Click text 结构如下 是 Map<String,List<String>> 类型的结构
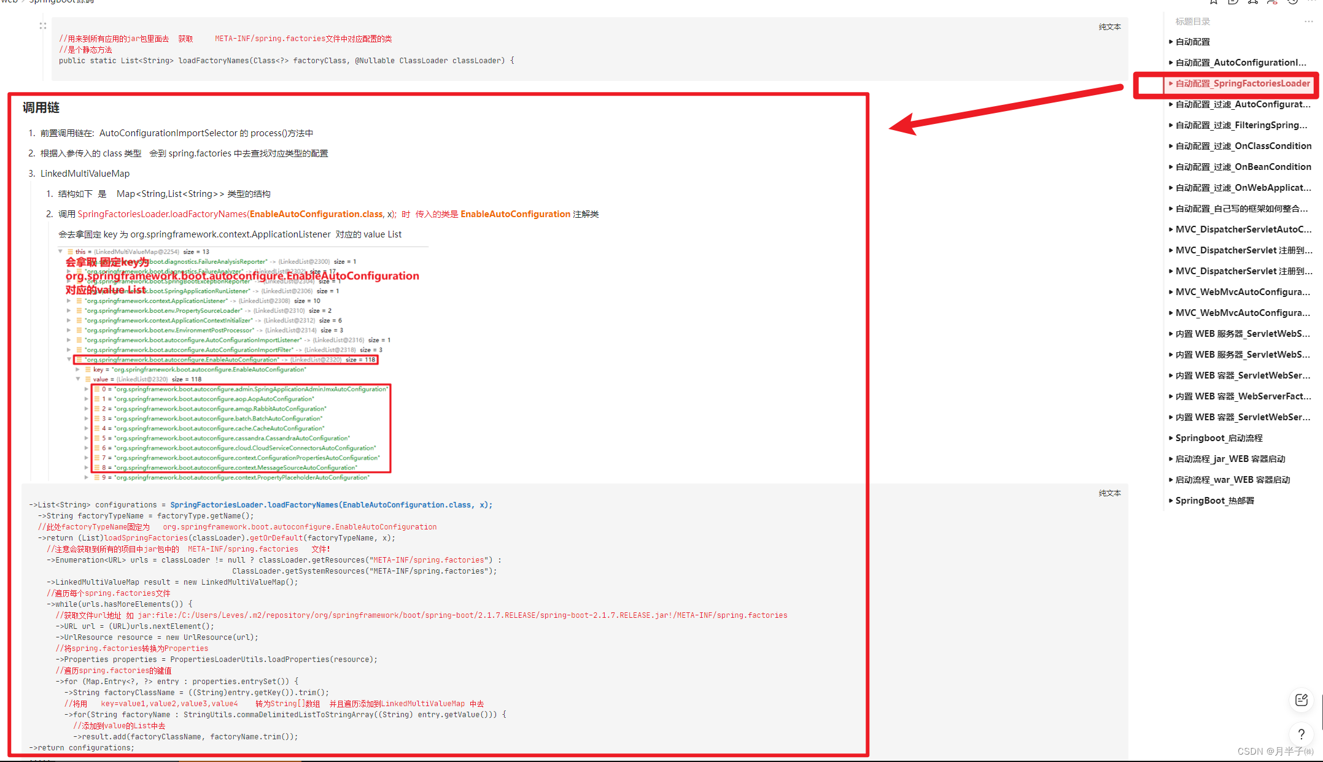Viewport: 1323px width, 762px height. point(164,194)
